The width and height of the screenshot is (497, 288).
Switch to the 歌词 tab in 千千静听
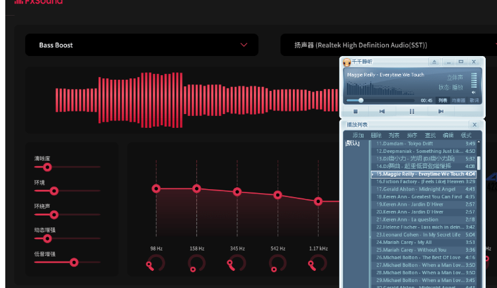click(x=474, y=101)
